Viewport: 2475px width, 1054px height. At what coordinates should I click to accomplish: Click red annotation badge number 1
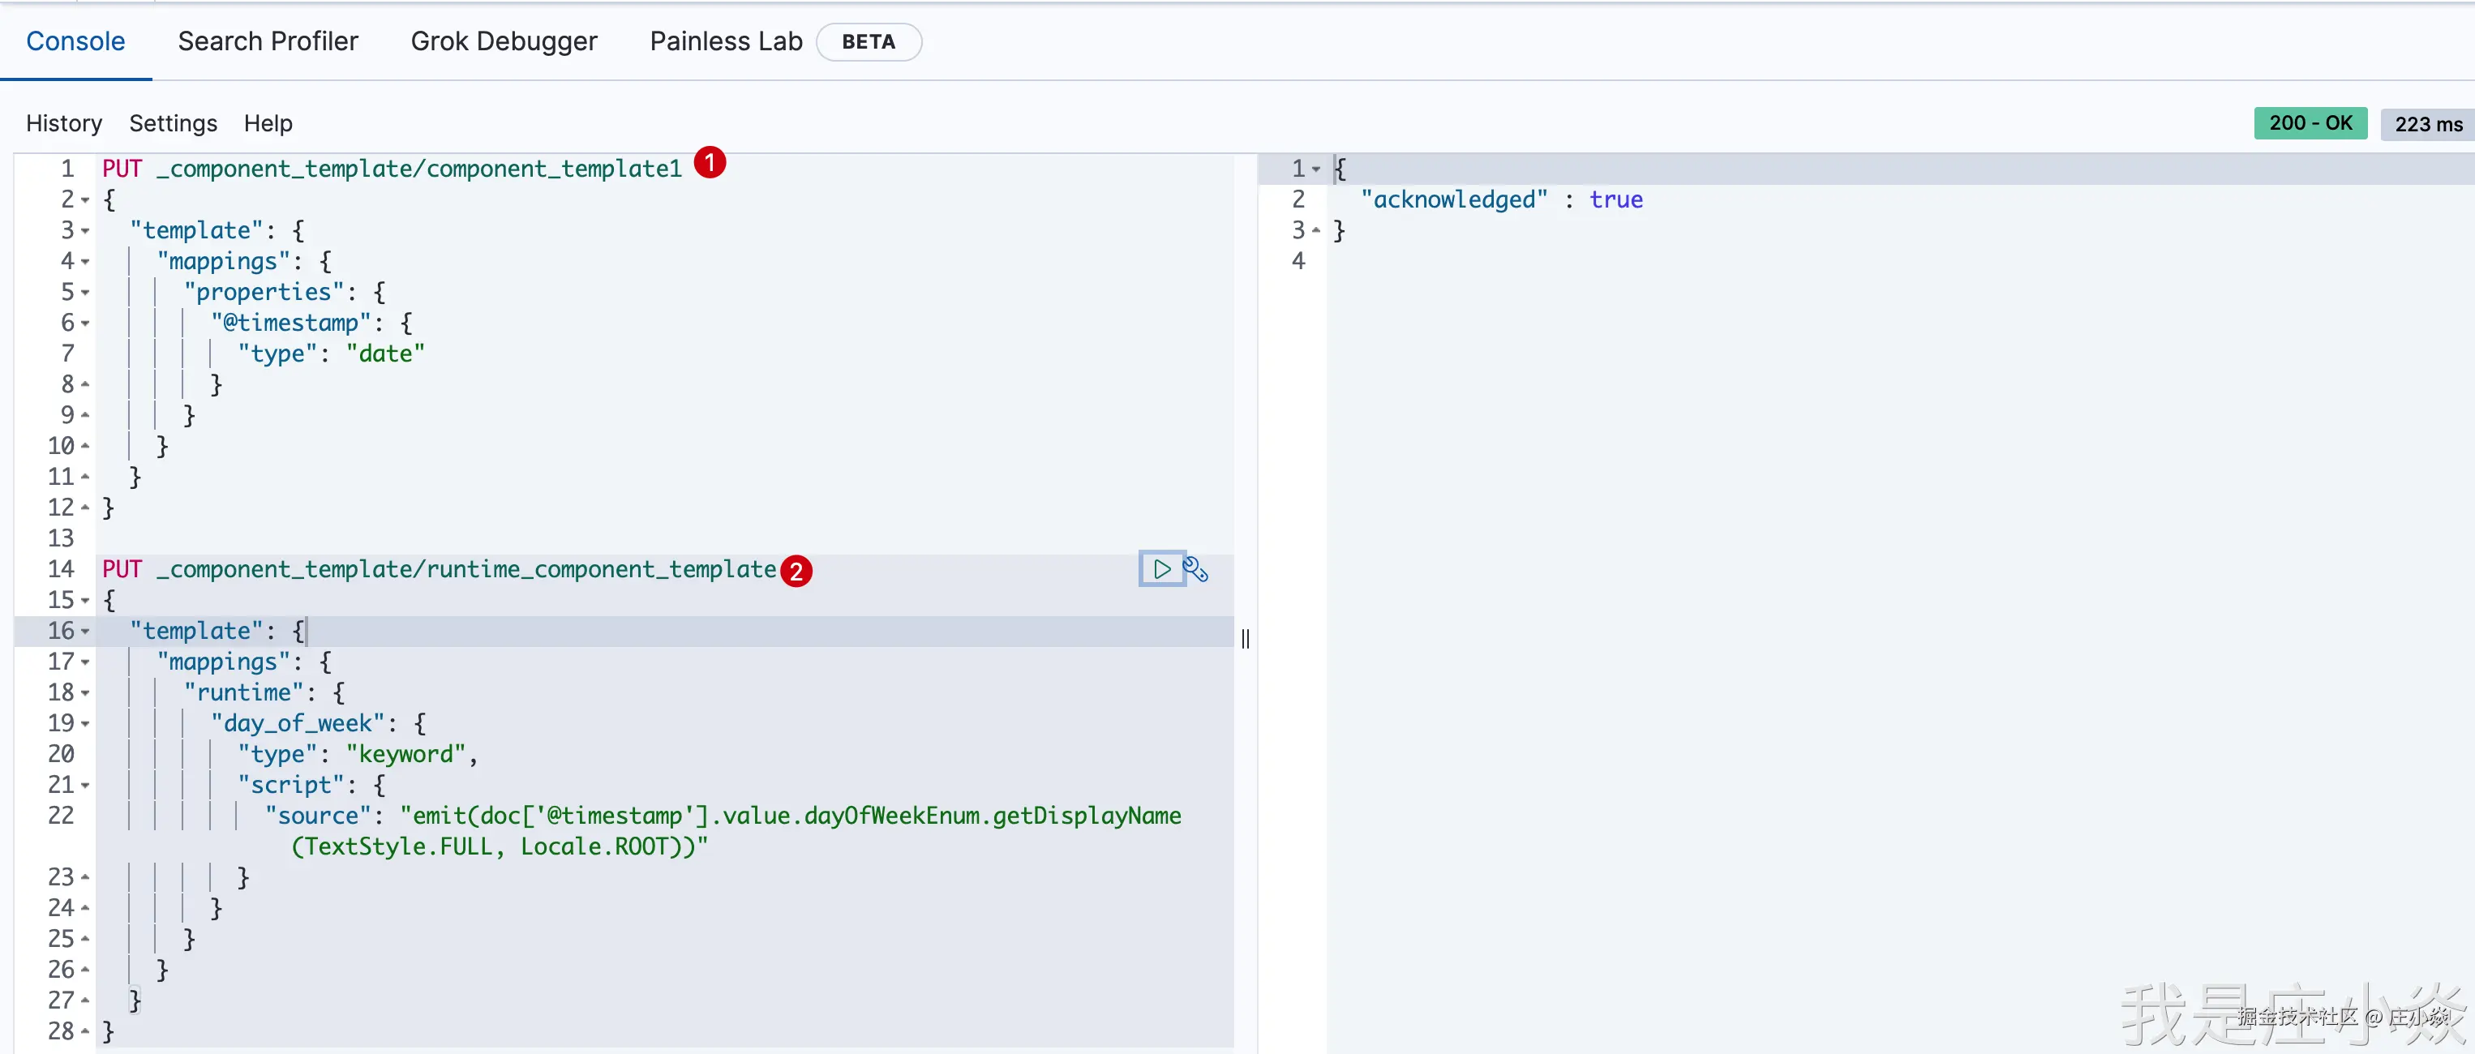point(709,163)
